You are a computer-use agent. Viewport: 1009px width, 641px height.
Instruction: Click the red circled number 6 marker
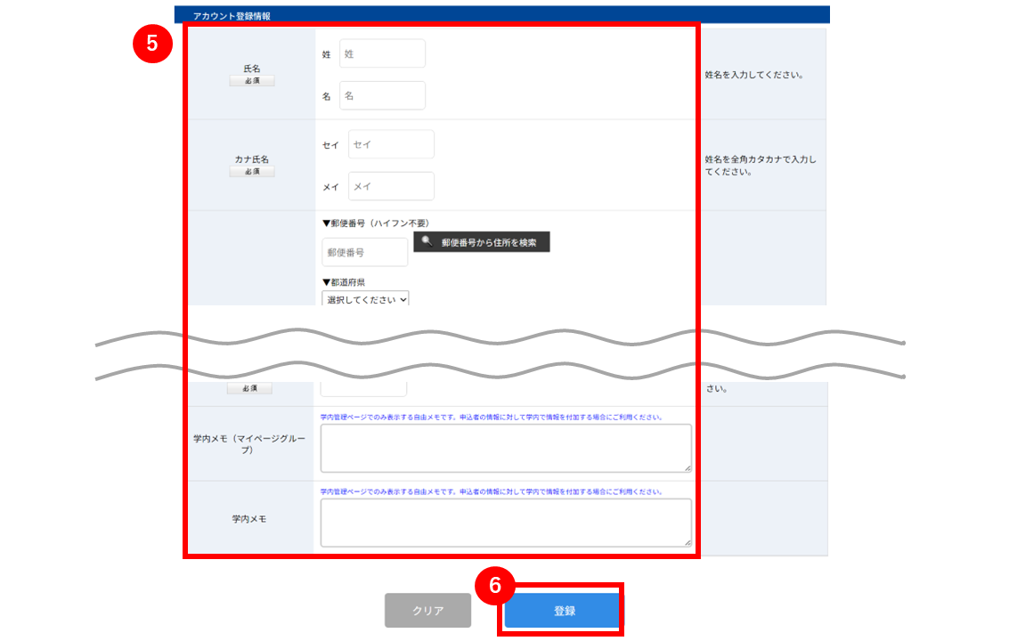pyautogui.click(x=495, y=585)
